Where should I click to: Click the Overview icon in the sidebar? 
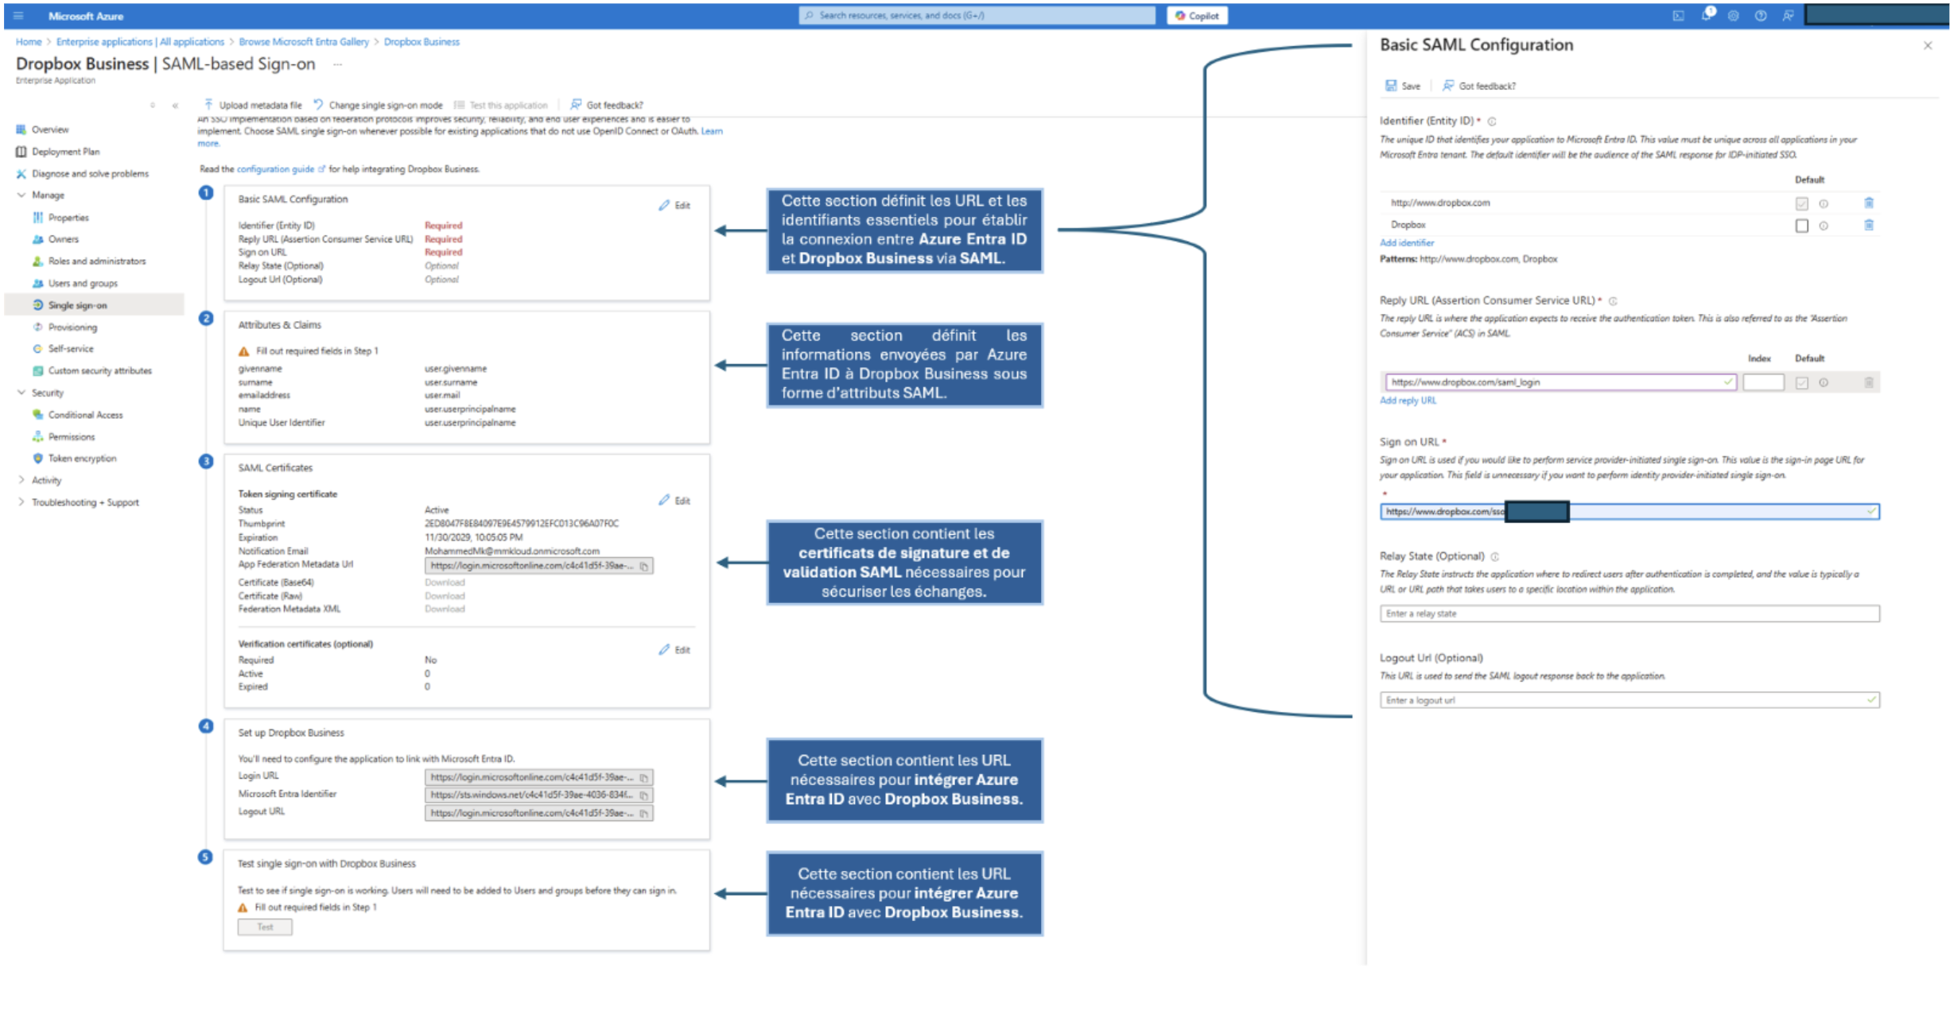[21, 130]
